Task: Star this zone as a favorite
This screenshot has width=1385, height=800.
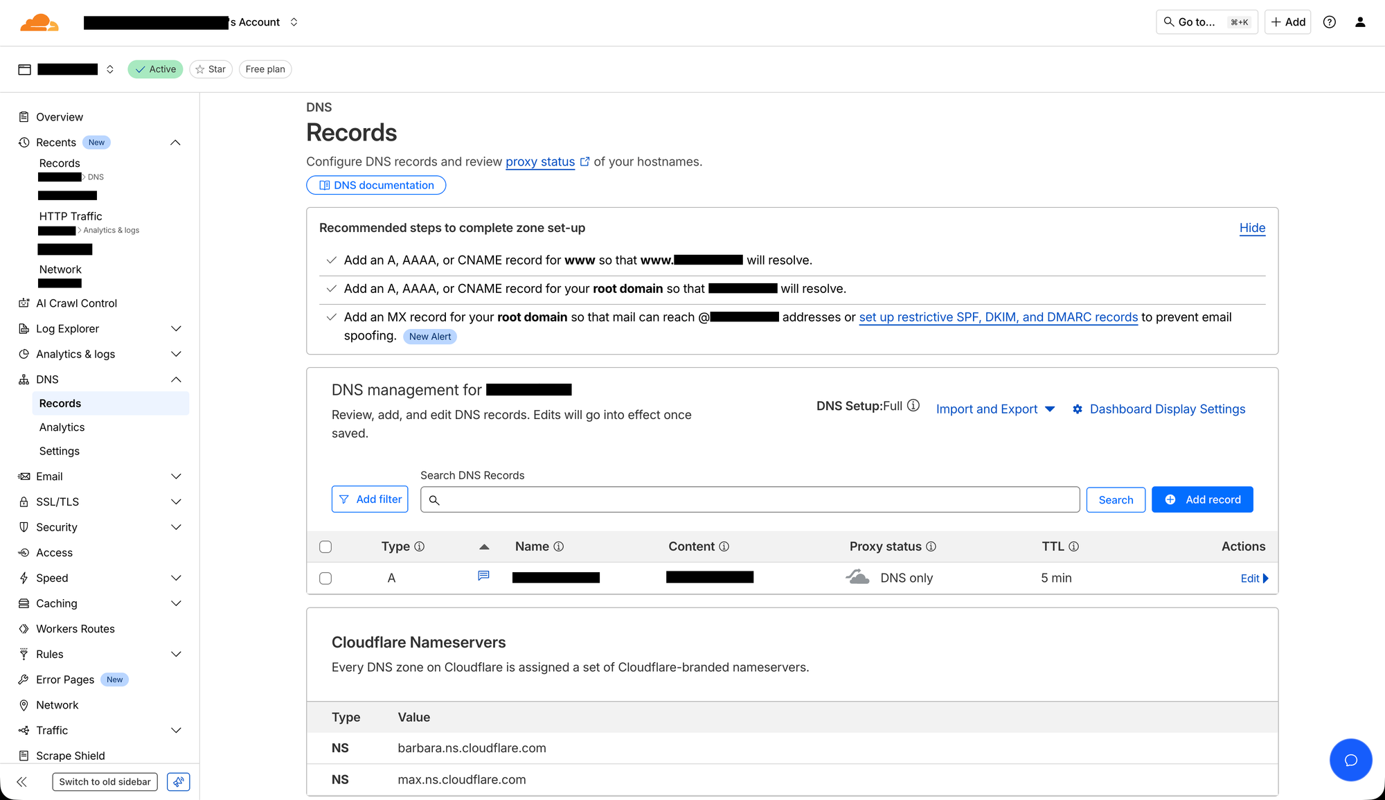Action: click(211, 69)
